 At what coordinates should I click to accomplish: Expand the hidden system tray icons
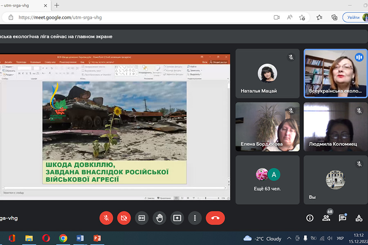pos(289,238)
